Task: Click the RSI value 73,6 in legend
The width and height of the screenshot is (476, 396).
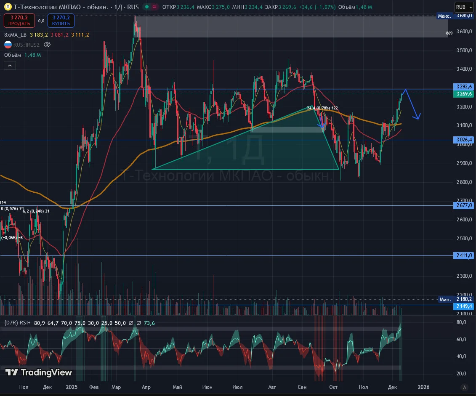Action: click(x=149, y=323)
